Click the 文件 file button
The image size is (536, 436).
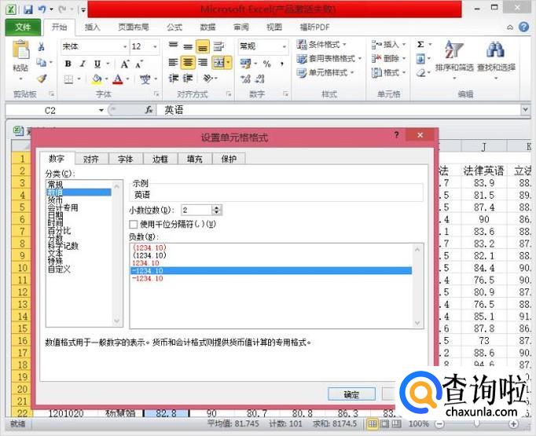click(x=23, y=27)
